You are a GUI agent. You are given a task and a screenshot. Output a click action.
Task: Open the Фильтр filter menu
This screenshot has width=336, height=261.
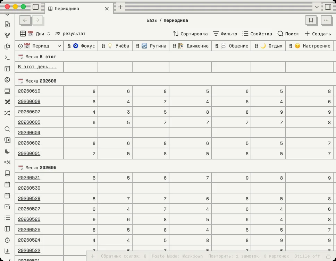tap(225, 34)
